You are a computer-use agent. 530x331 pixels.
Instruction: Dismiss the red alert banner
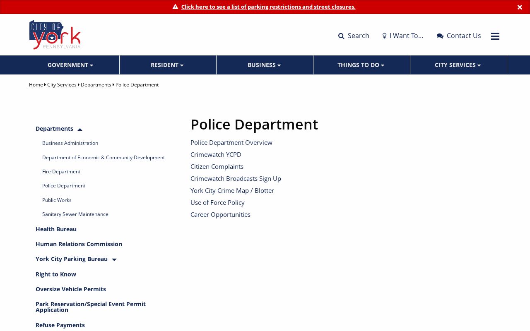pos(520,7)
